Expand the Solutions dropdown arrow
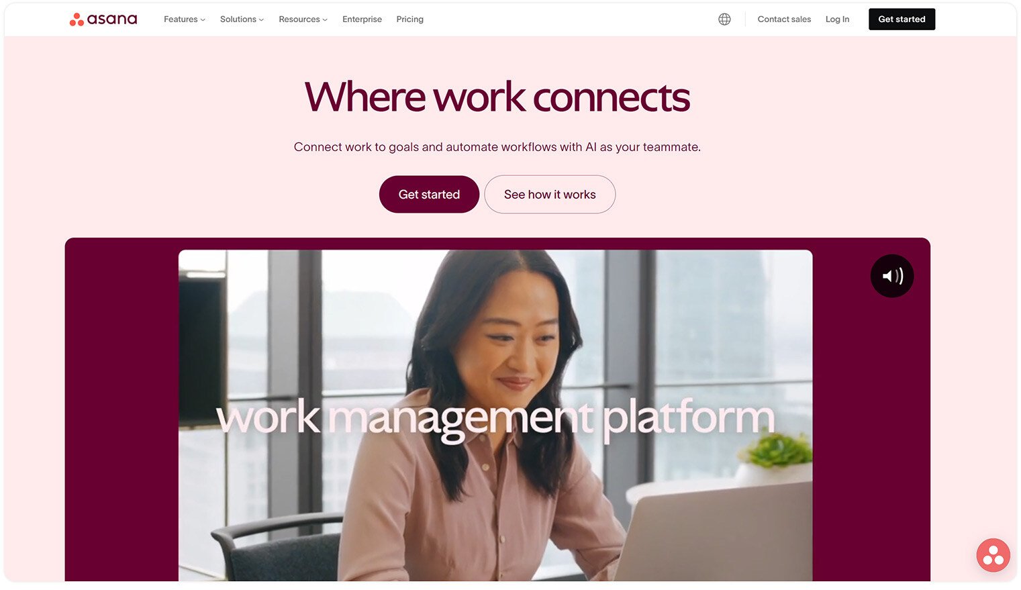The height and width of the screenshot is (590, 1021). click(x=261, y=20)
